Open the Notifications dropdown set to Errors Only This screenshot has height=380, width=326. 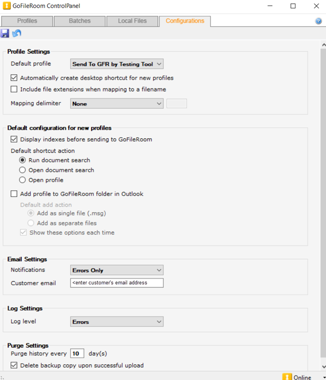117,270
